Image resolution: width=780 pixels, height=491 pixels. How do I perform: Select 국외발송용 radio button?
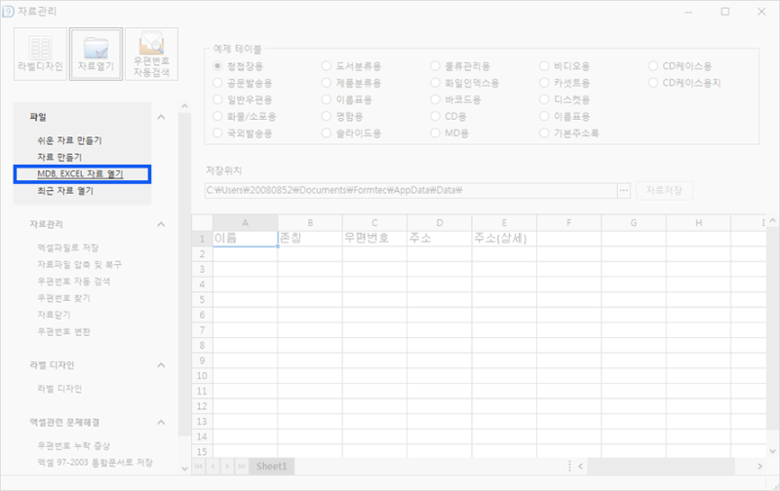coord(217,133)
